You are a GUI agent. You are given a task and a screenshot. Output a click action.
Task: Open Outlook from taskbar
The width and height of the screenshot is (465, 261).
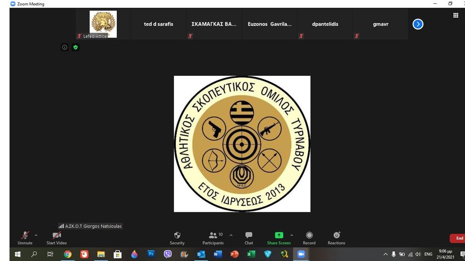click(201, 254)
